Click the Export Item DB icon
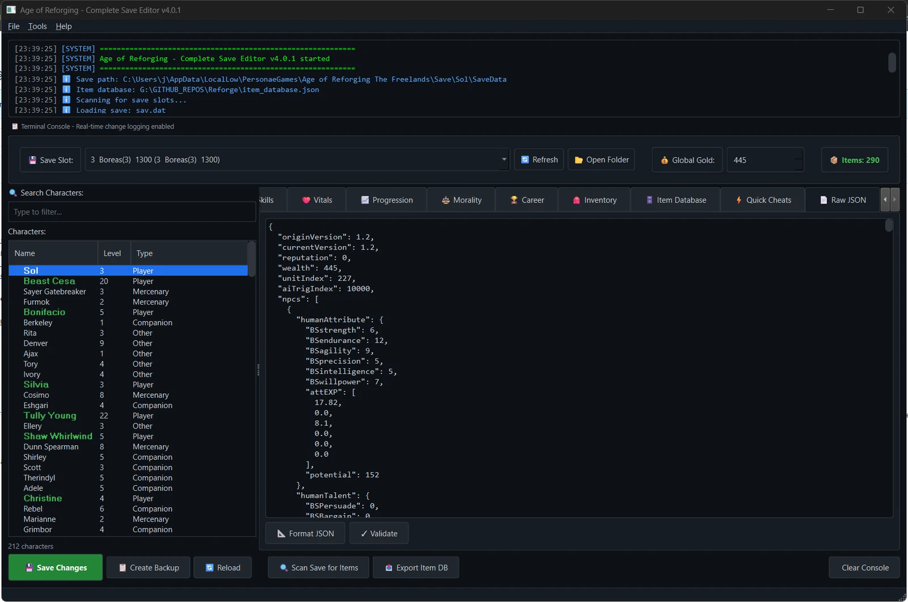The image size is (908, 602). click(x=389, y=567)
